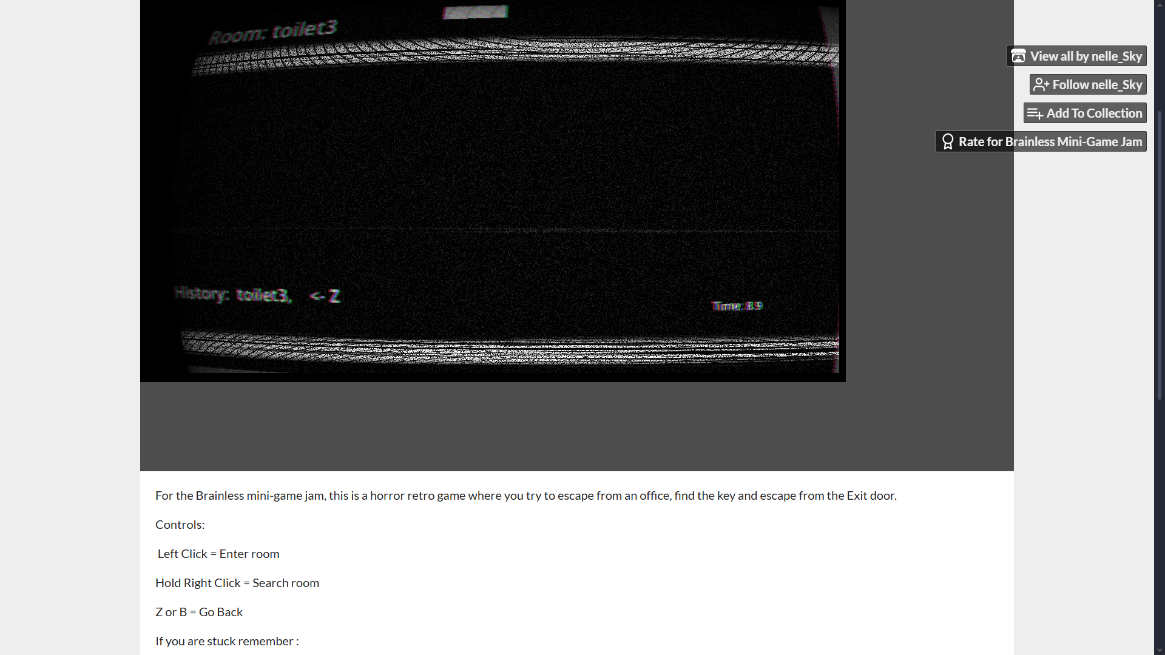Open 'View all by nelle_Sky' link

[1086, 56]
